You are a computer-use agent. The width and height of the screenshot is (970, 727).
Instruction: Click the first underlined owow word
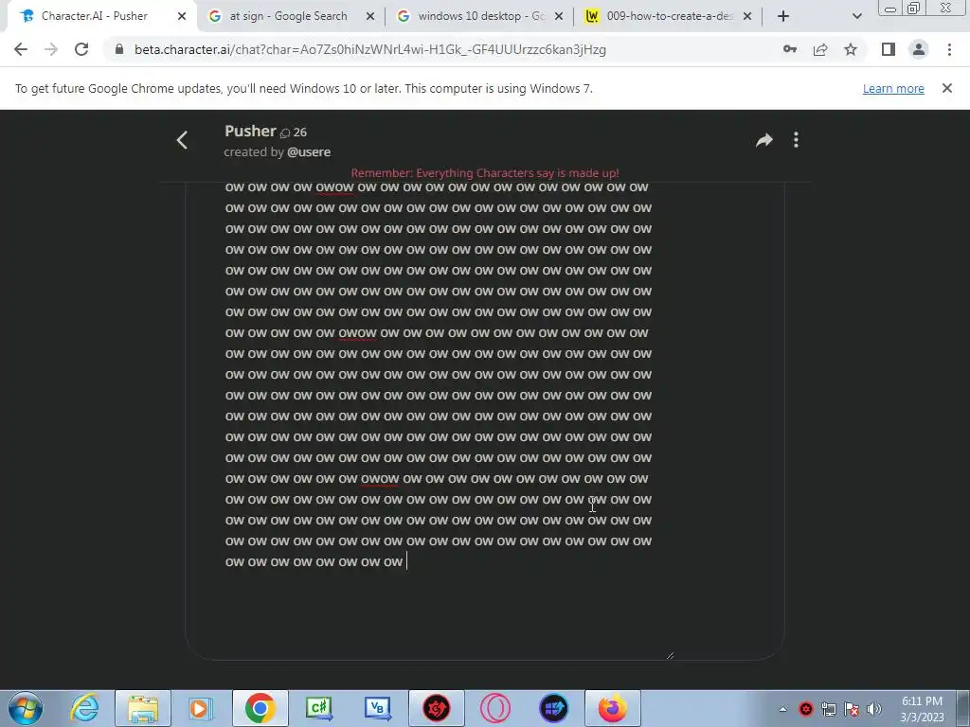click(334, 187)
